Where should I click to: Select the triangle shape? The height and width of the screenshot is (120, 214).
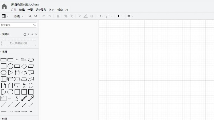pyautogui.click(x=10, y=73)
